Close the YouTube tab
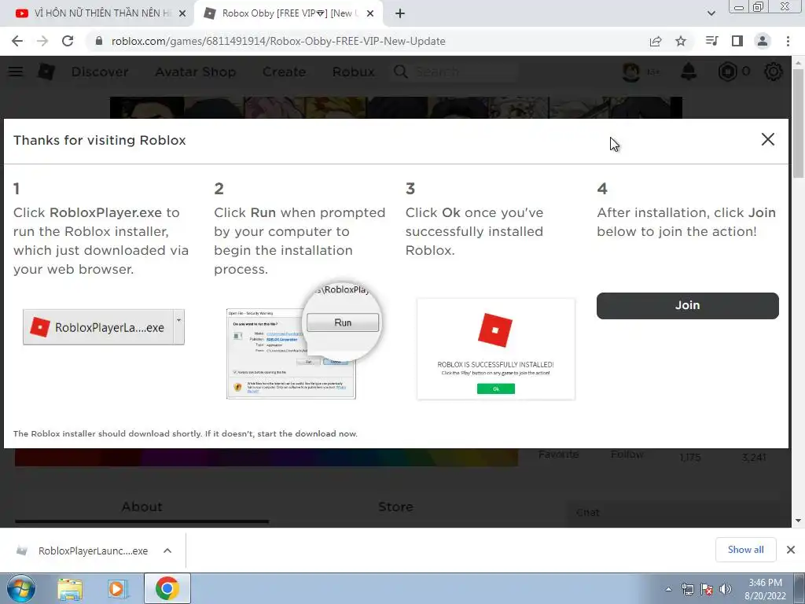This screenshot has height=604, width=805. [x=182, y=14]
